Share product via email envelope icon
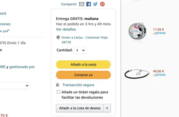The width and height of the screenshot is (179, 117). pos(82,4)
